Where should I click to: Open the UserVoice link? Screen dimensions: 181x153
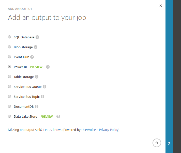(88, 130)
